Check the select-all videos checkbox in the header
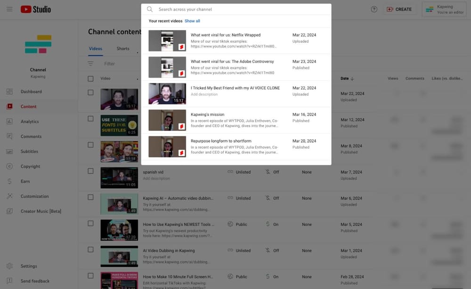 90,78
